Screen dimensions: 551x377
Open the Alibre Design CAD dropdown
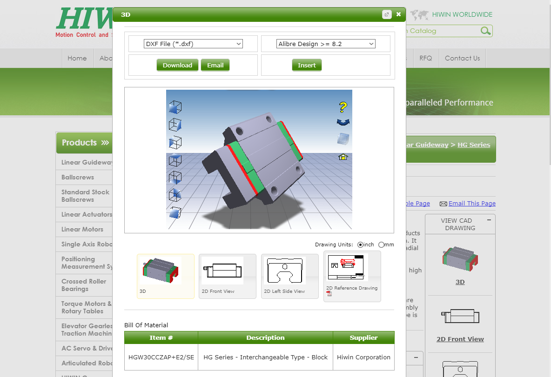pyautogui.click(x=326, y=44)
